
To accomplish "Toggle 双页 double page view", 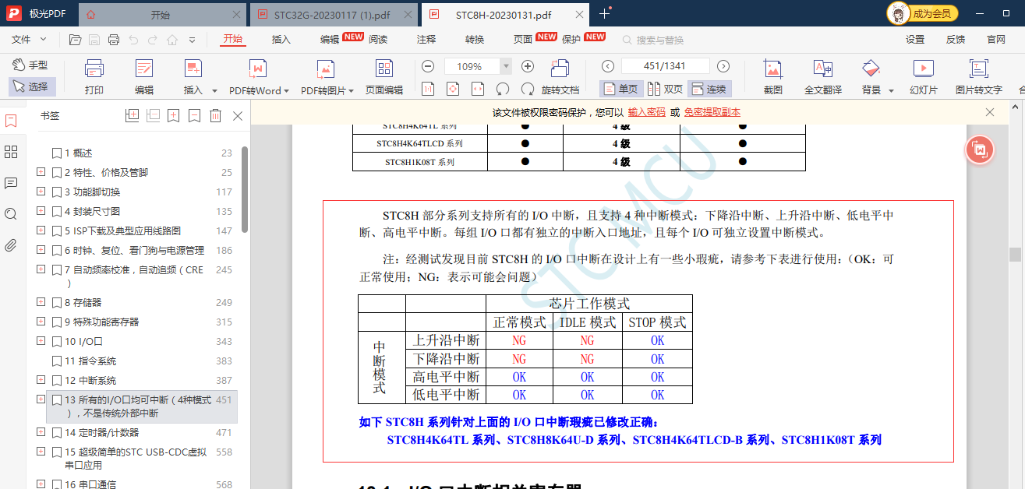I will coord(665,90).
